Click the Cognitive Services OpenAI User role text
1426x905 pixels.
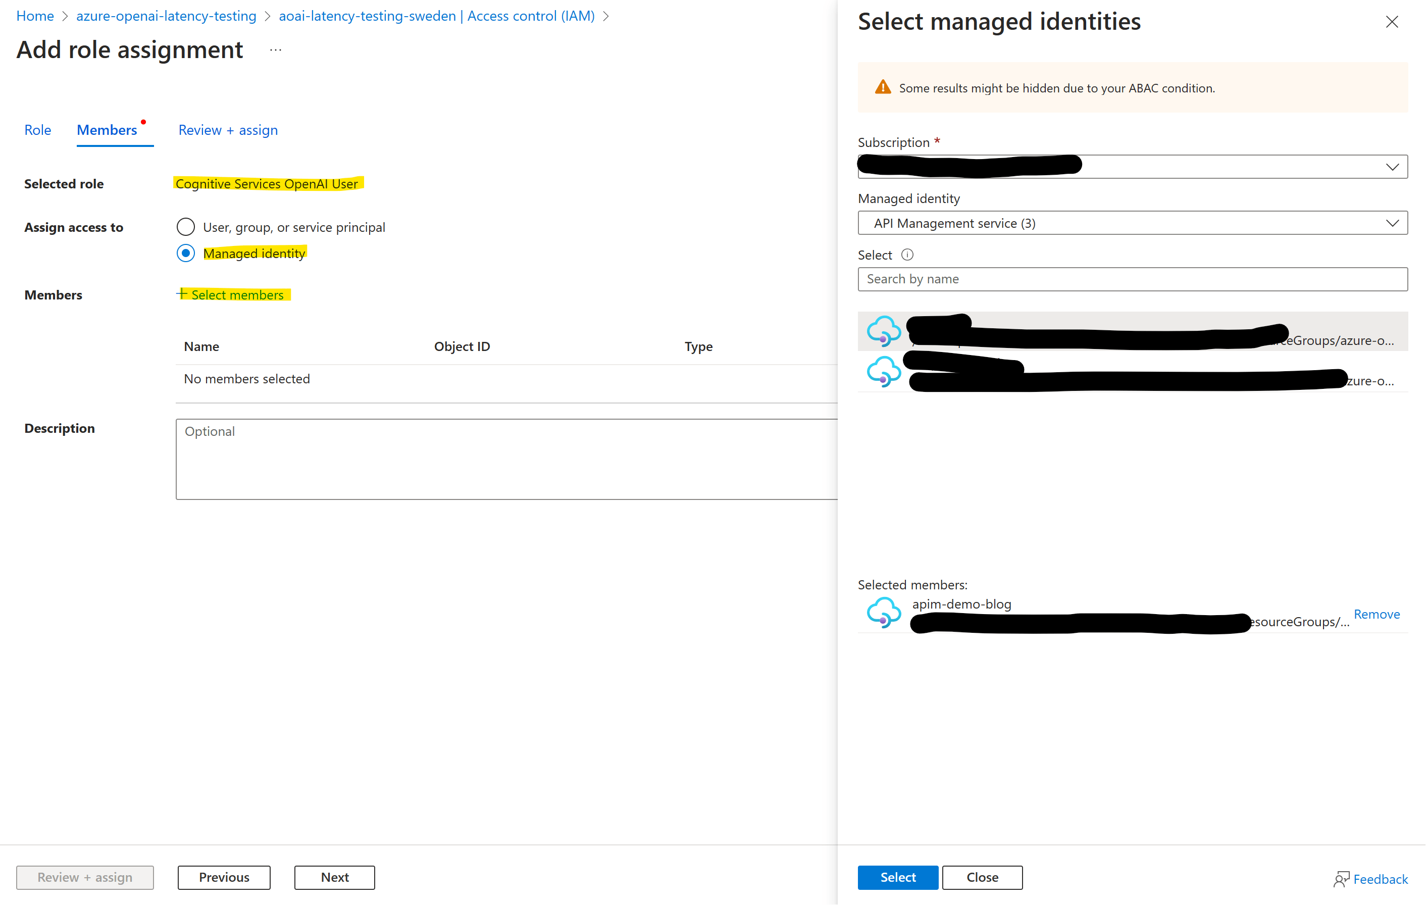[x=267, y=184]
